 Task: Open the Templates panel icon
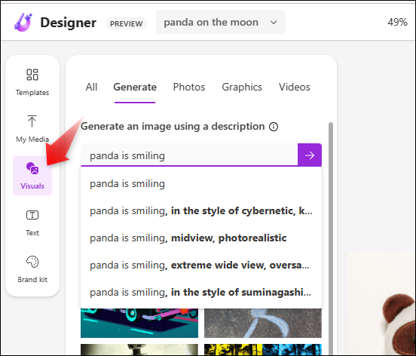tap(32, 75)
